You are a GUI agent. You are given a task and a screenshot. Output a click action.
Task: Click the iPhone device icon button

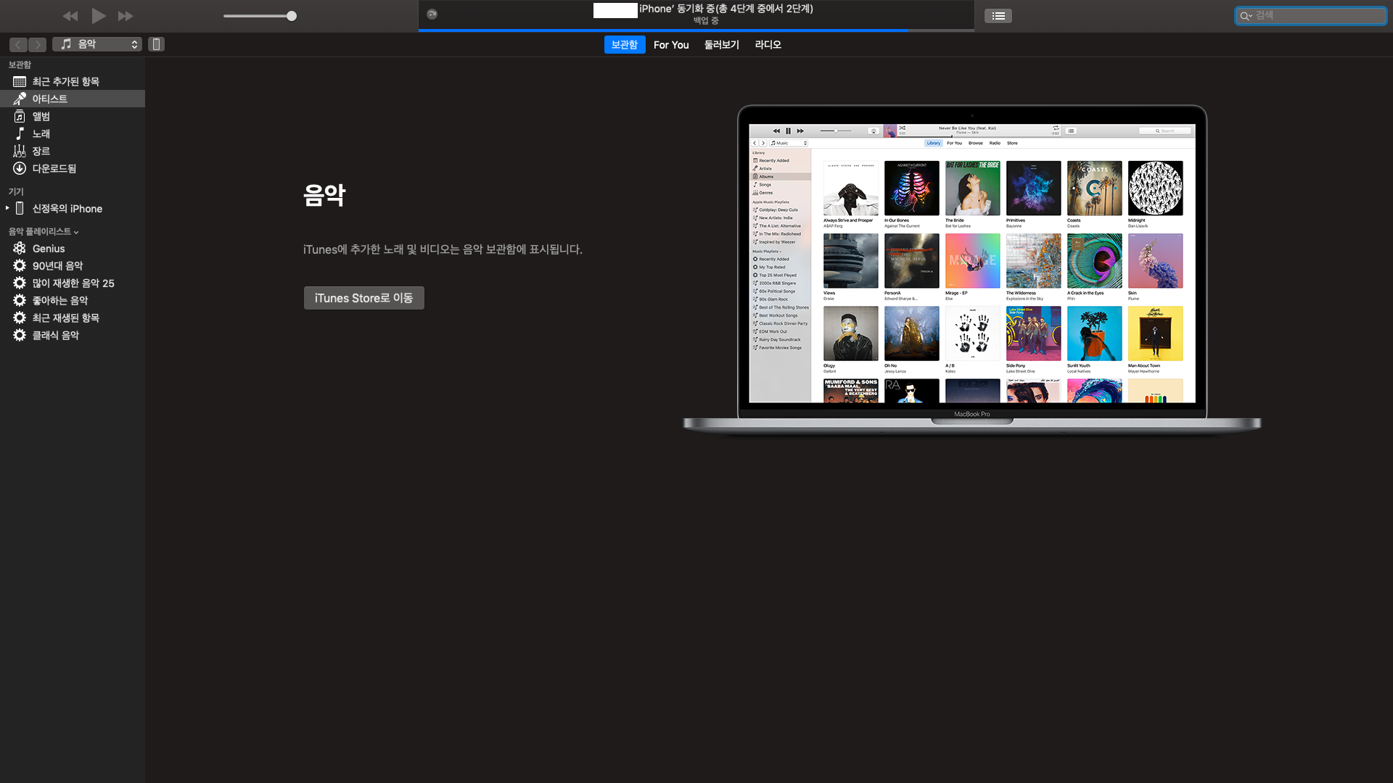156,44
